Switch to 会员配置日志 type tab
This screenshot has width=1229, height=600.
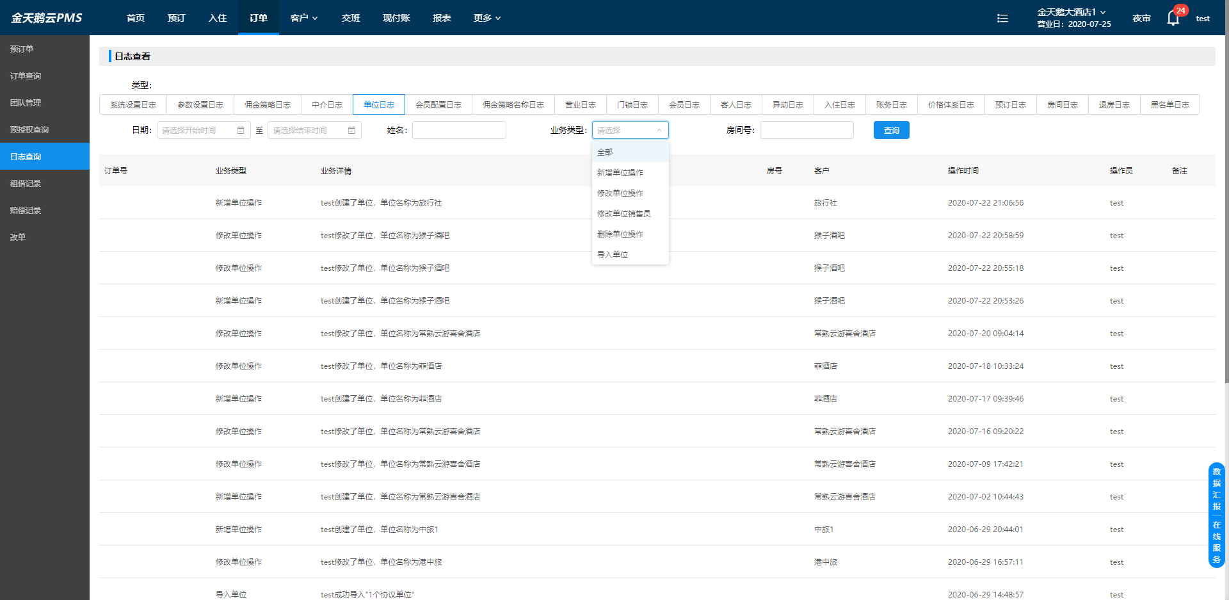coord(438,104)
